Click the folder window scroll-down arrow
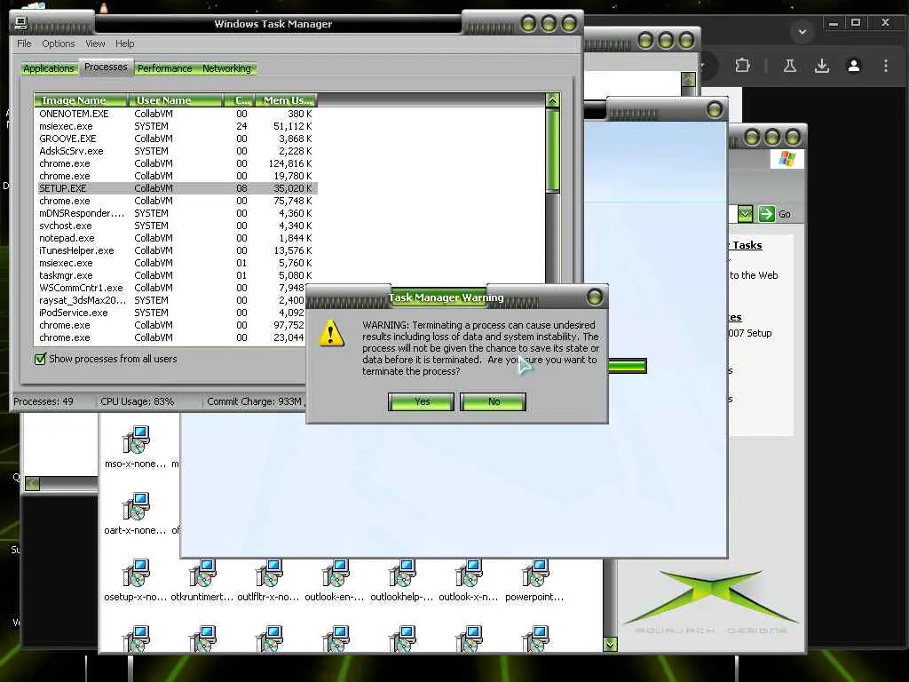This screenshot has width=909, height=682. 610,645
